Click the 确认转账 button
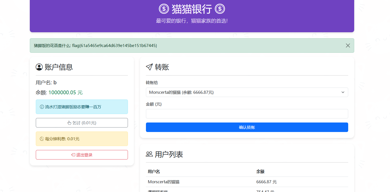The width and height of the screenshot is (390, 192). 247,127
